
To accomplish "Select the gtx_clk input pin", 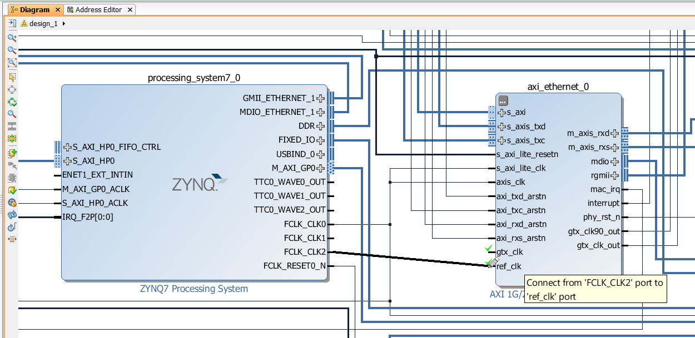I will 509,252.
